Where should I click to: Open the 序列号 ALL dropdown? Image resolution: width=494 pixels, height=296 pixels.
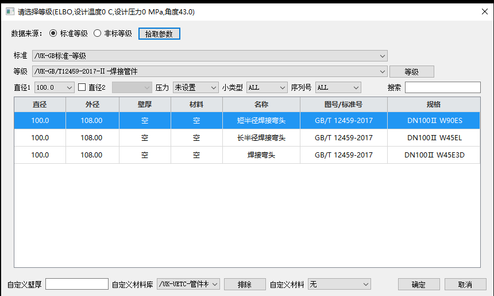[x=338, y=87]
